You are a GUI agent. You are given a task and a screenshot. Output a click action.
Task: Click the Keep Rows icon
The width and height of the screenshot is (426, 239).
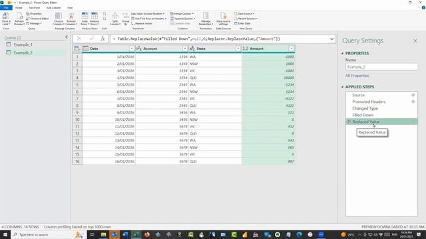(85, 16)
